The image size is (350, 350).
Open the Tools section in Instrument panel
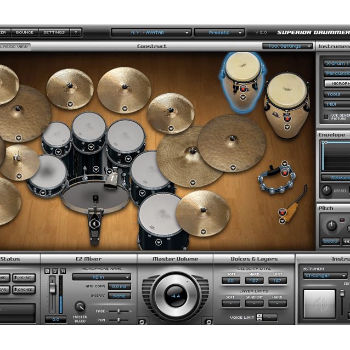point(337,94)
